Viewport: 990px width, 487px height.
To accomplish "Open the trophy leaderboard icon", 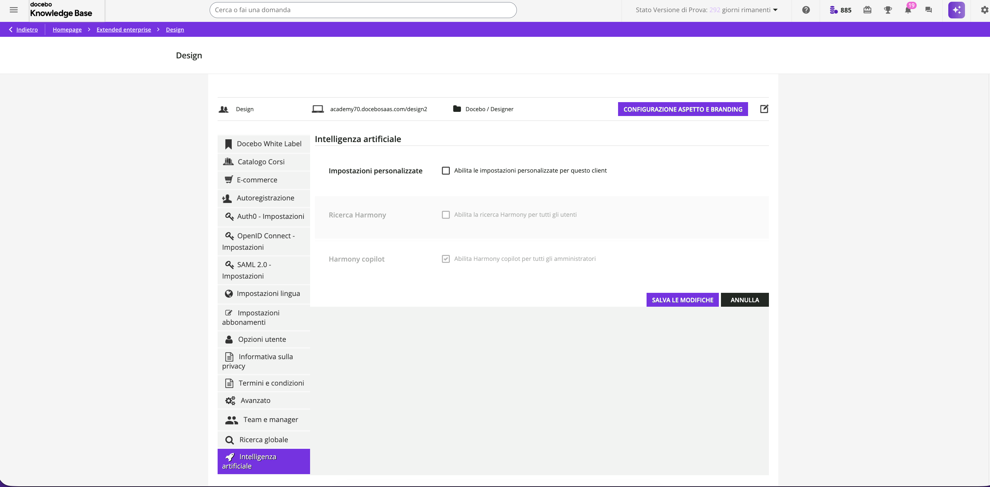I will (888, 10).
